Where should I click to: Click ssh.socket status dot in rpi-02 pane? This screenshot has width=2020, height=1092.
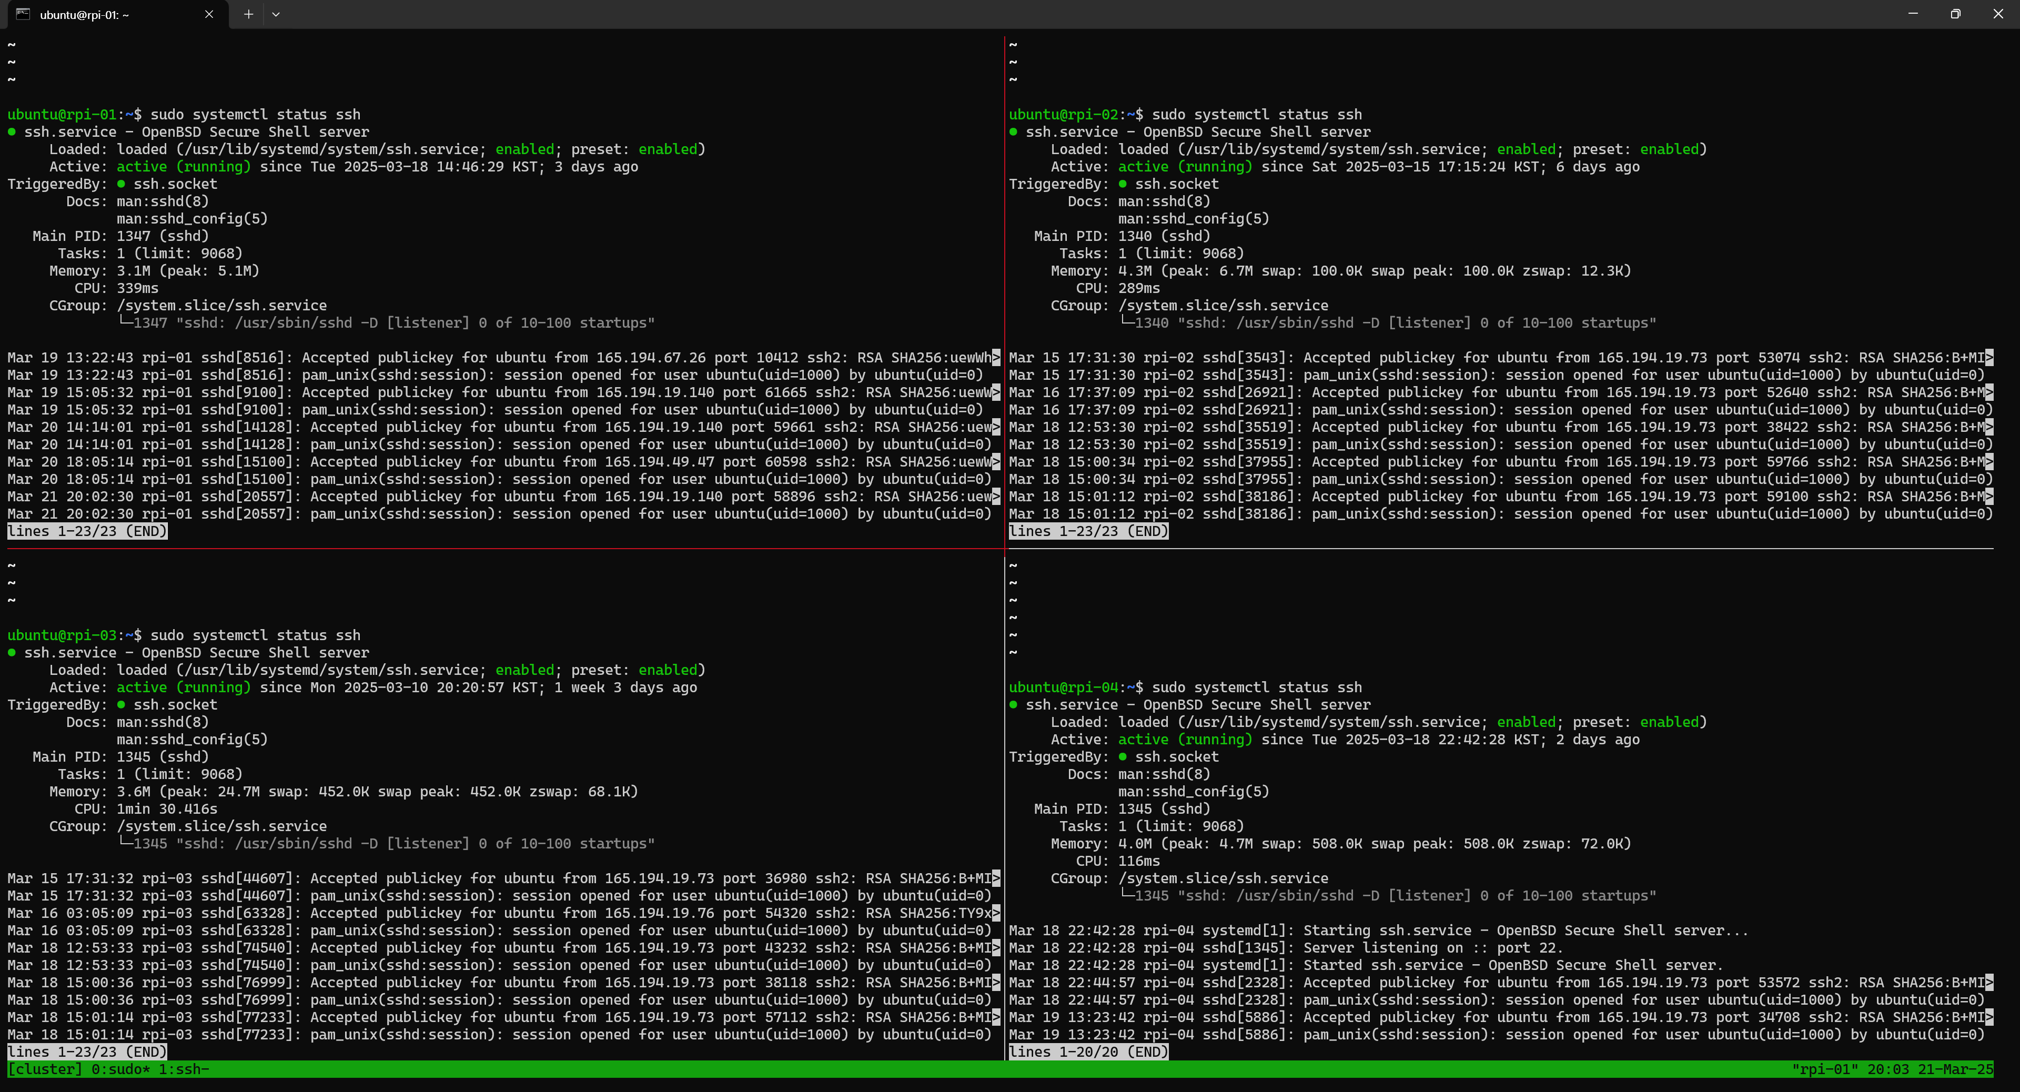click(1123, 184)
